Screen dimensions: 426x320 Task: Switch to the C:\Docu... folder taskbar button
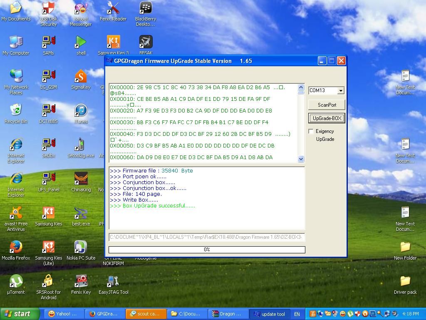coord(187,314)
